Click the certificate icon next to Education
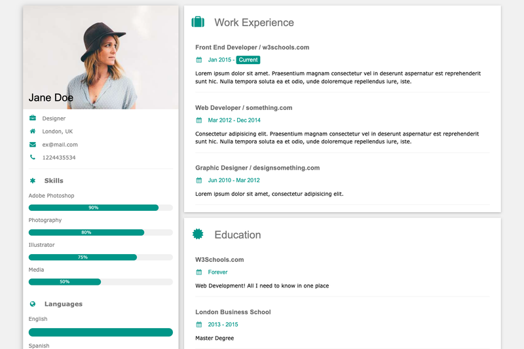This screenshot has height=349, width=524. click(198, 234)
